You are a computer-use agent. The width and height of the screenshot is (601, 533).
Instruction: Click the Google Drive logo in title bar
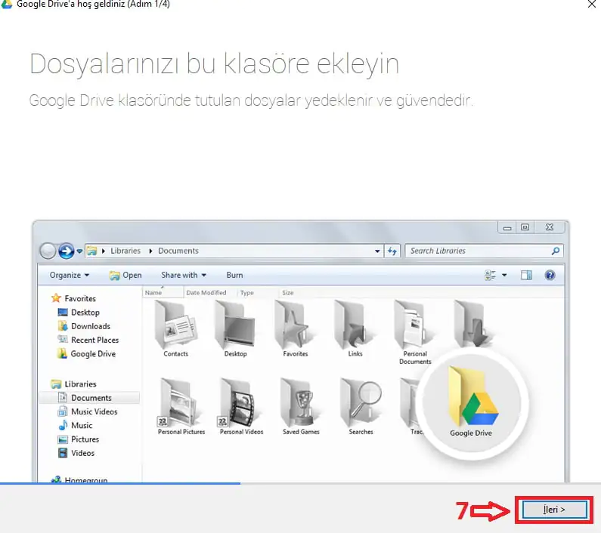pyautogui.click(x=7, y=4)
